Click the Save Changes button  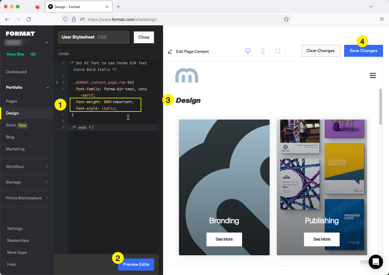pos(364,51)
